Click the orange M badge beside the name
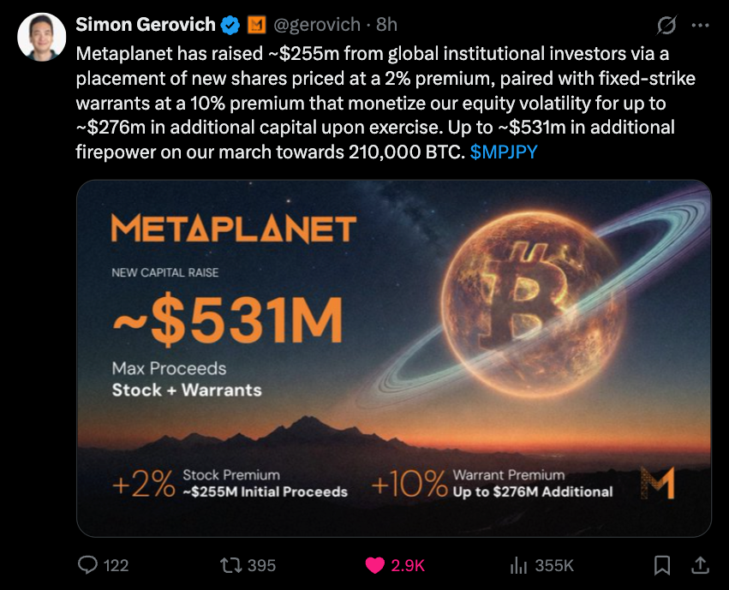 point(258,25)
